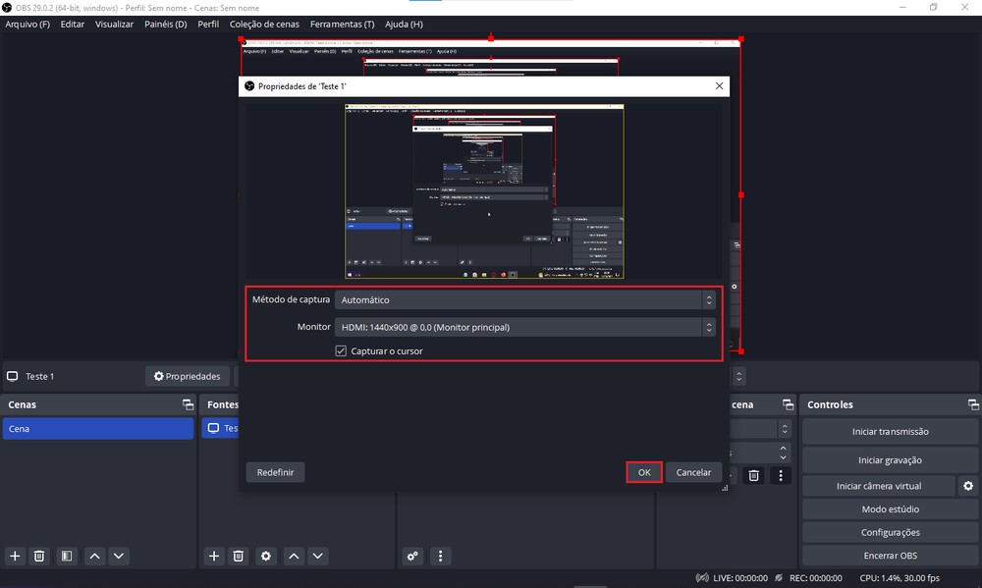Undock the Controles panel with its float icon
The height and width of the screenshot is (588, 982).
click(x=973, y=404)
